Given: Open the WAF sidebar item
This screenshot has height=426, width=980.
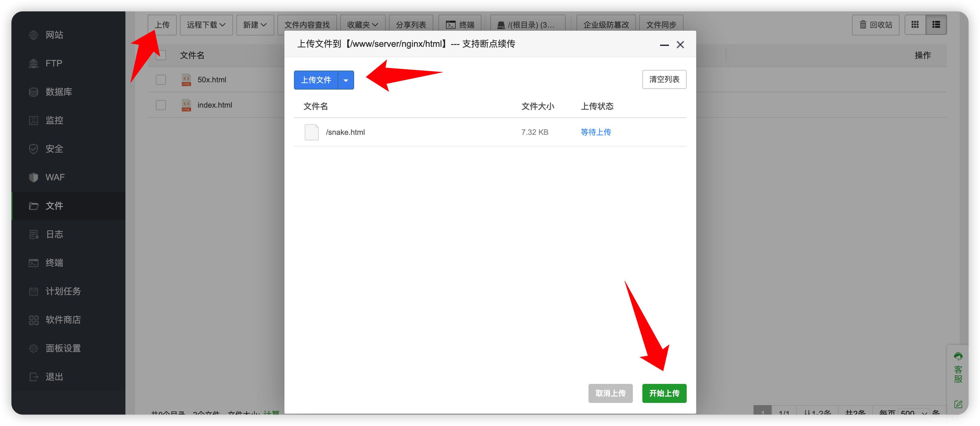Looking at the screenshot, I should pos(68,178).
